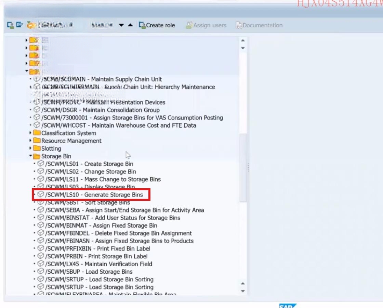Image resolution: width=383 pixels, height=308 pixels.
Task: Click the cube icon for /SCWM/LS10
Action: click(x=41, y=194)
